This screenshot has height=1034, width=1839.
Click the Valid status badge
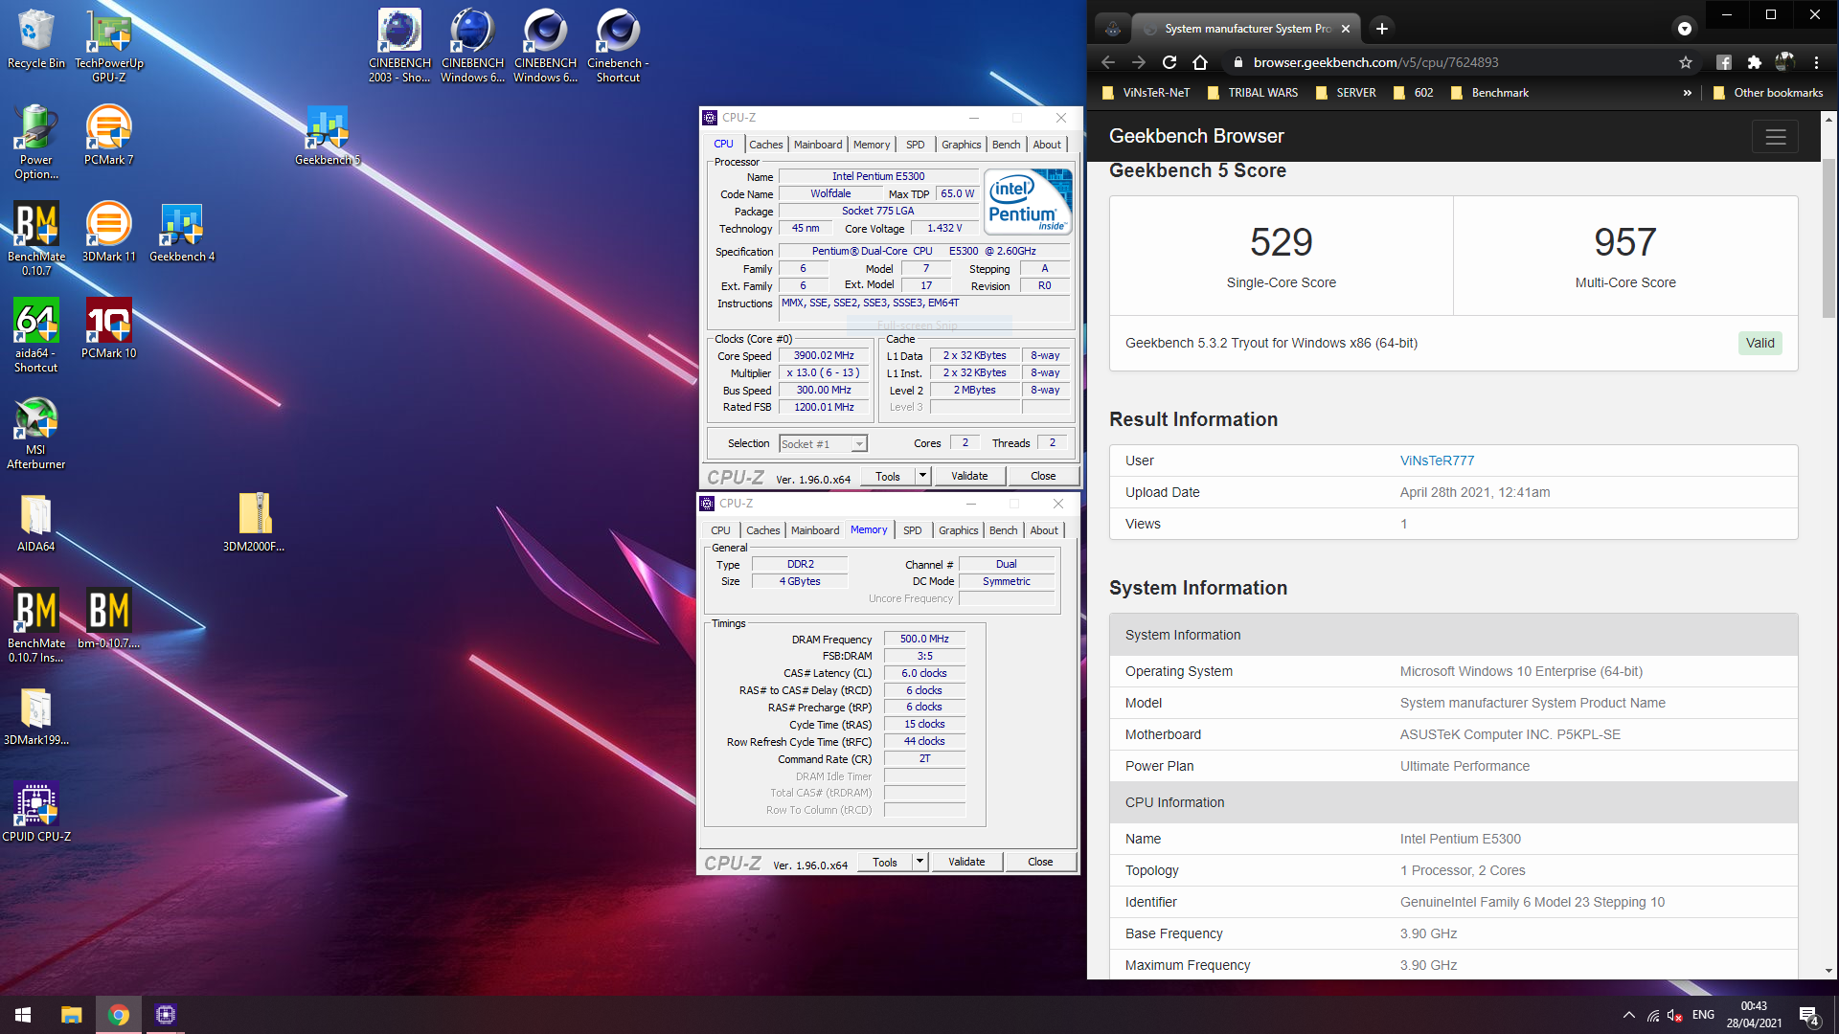point(1760,344)
